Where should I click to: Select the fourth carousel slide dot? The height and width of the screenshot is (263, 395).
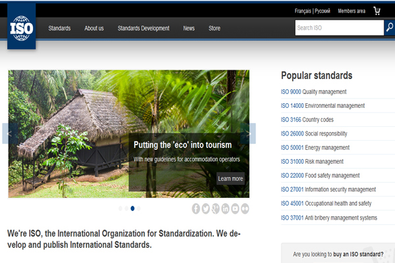[138, 208]
